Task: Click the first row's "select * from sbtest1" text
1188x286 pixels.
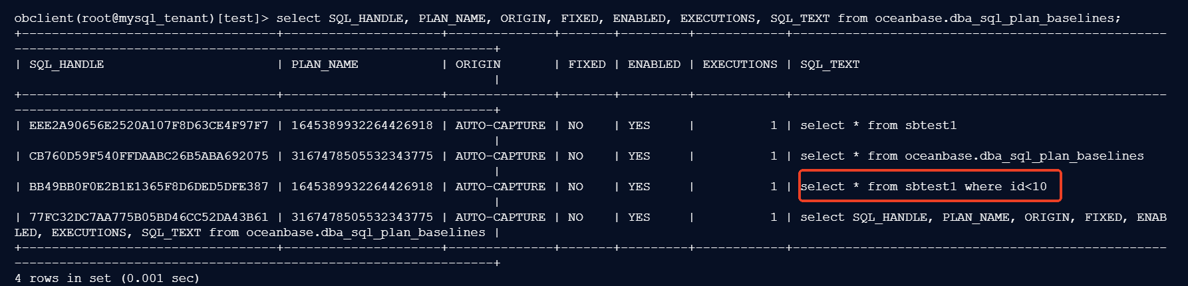Action: [x=878, y=126]
